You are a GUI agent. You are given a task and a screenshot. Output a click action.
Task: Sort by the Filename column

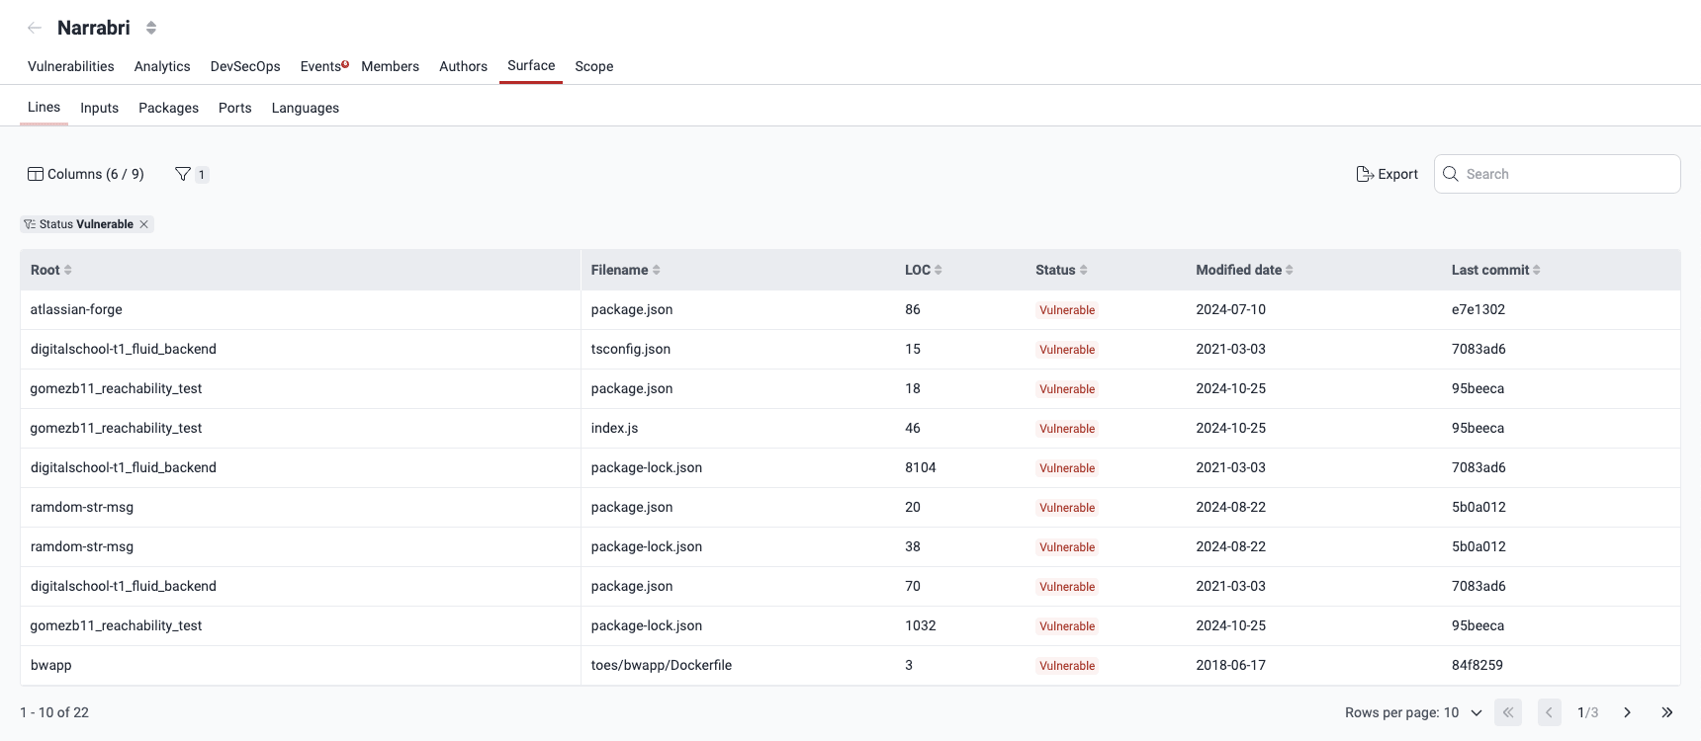pyautogui.click(x=625, y=270)
